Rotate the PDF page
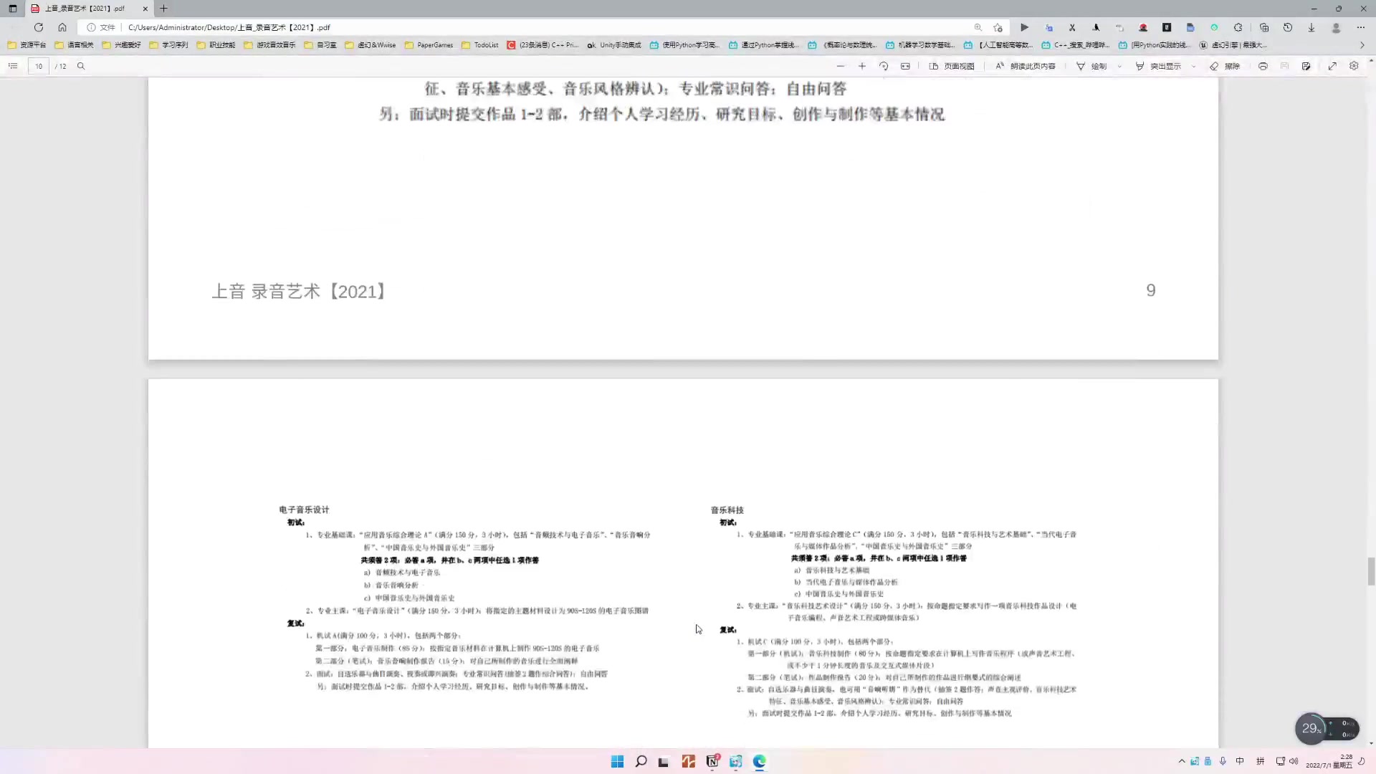This screenshot has height=774, width=1376. click(884, 66)
